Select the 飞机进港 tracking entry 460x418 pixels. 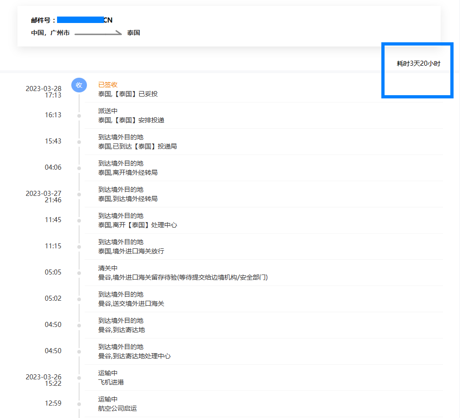tap(111, 382)
